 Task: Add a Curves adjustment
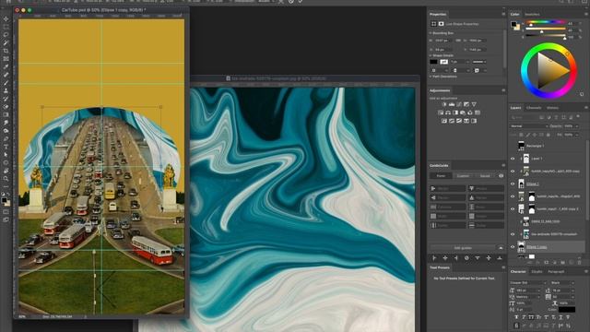[x=459, y=104]
